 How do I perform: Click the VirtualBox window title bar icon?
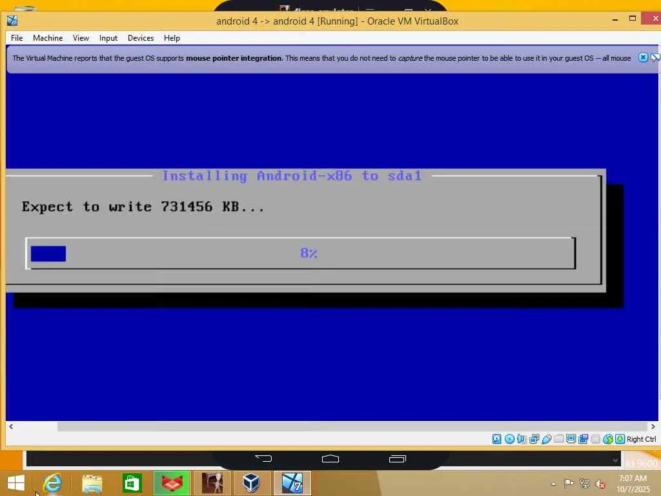12,21
